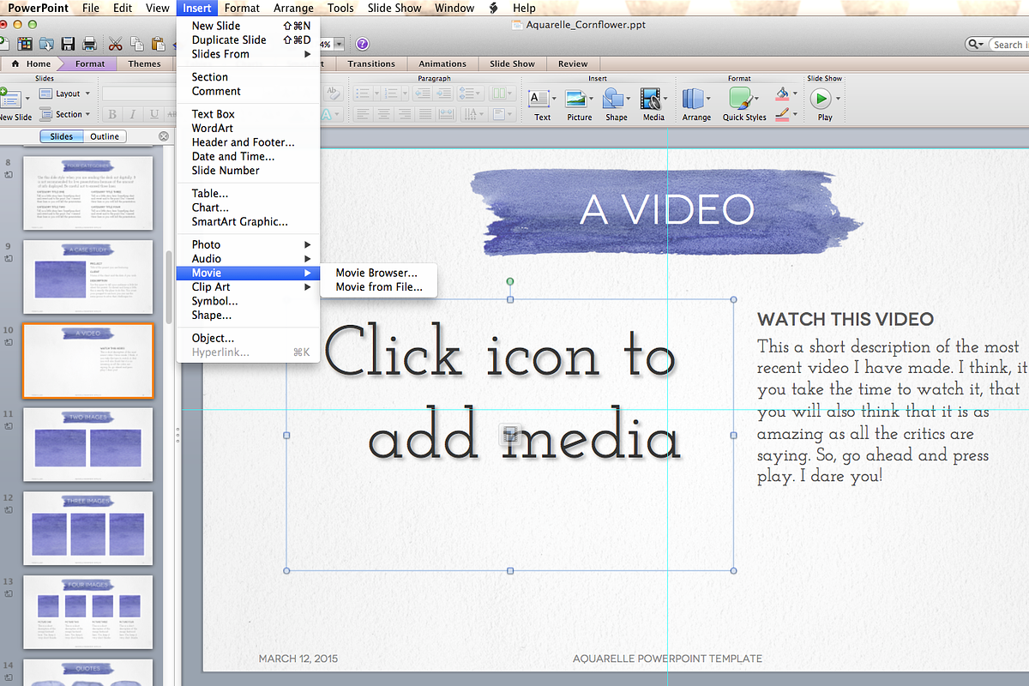
Task: Switch slide pane to Outline view
Action: pyautogui.click(x=105, y=136)
